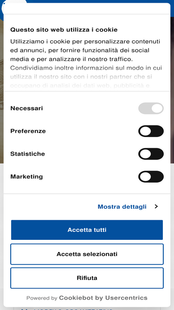Screen dimensions: 174x310
Task: Click the Statistiche category label
Action: tap(28, 154)
